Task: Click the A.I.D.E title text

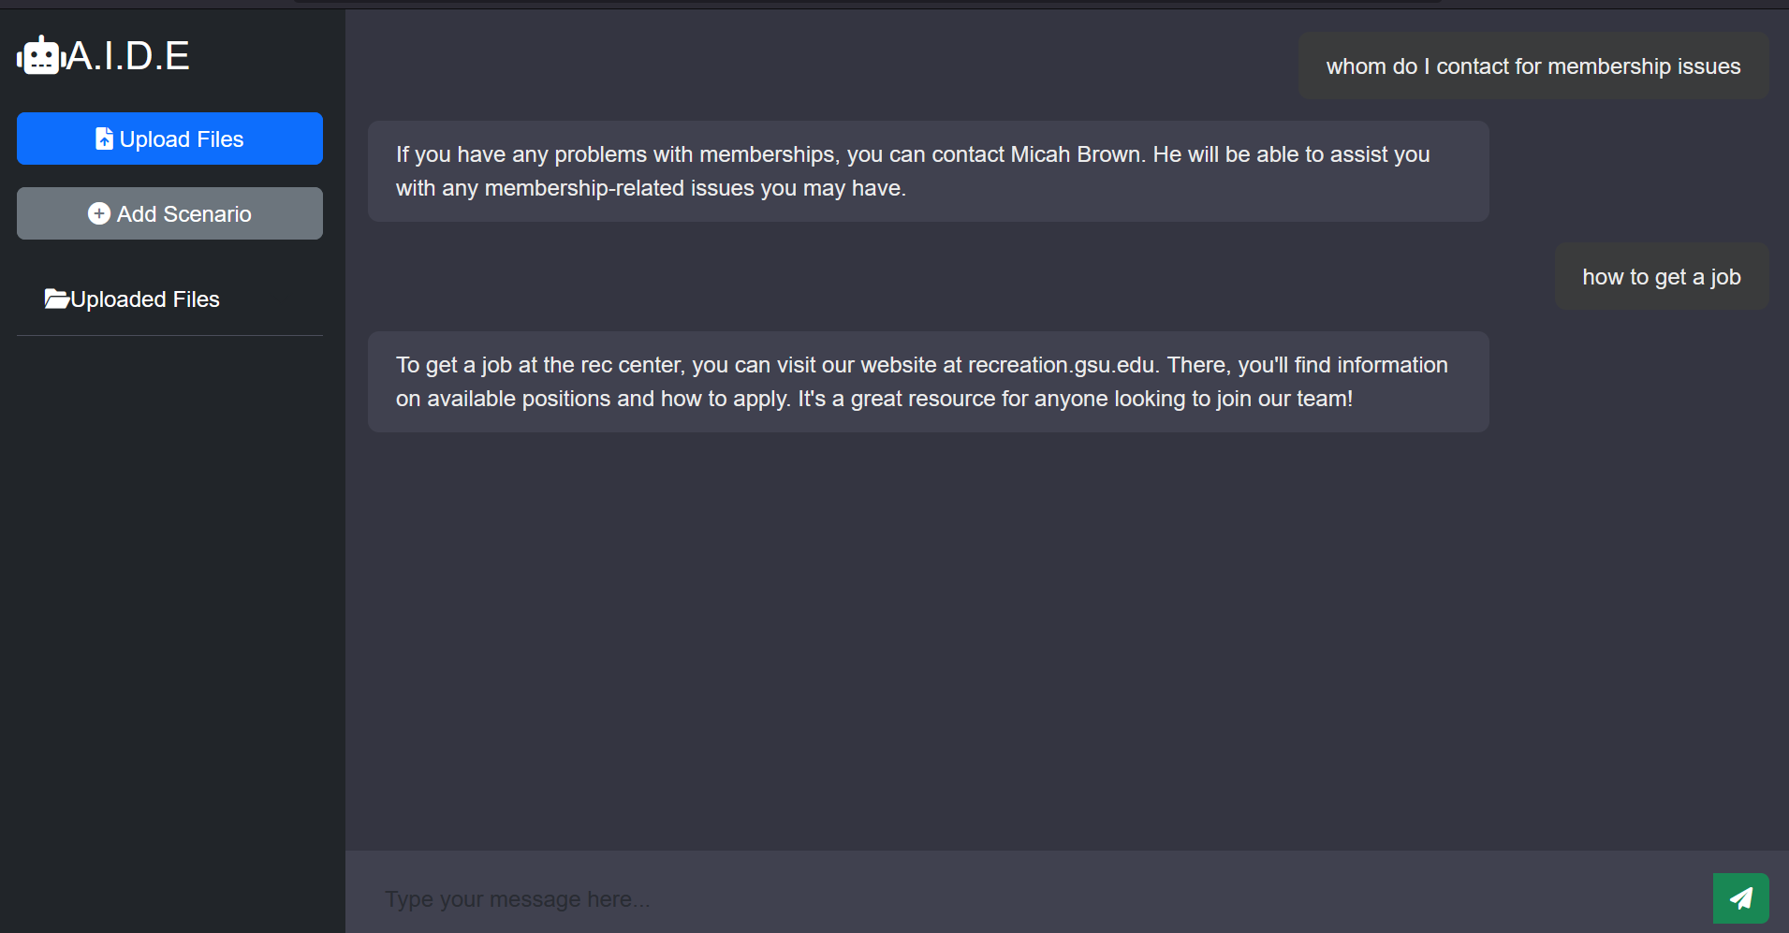Action: coord(128,56)
